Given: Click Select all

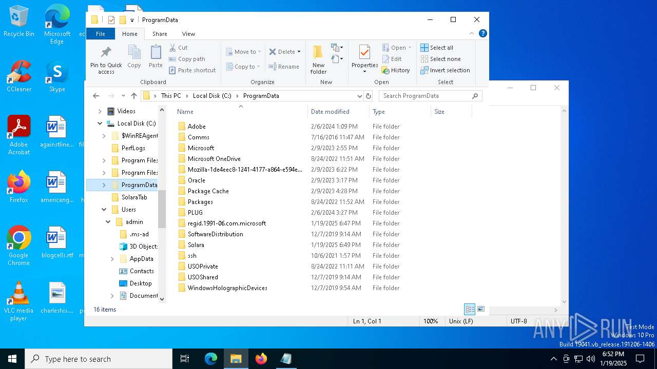Looking at the screenshot, I should pyautogui.click(x=437, y=48).
